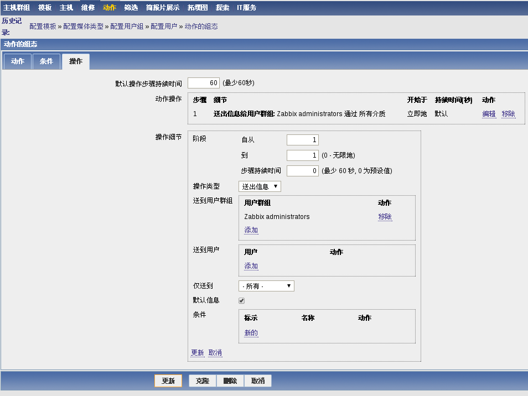The image size is (528, 396).
Task: Click the default step duration input field
Action: coord(203,82)
